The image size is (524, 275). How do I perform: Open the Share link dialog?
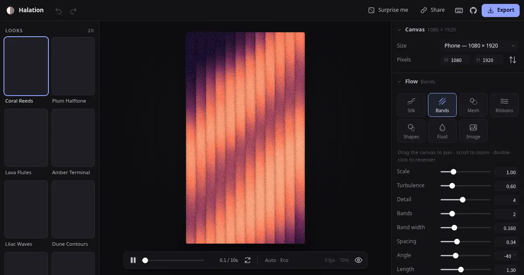point(433,10)
